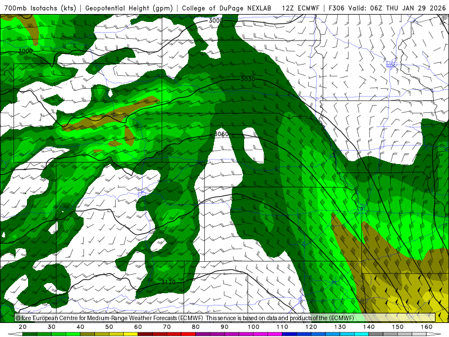Click the olive swatch just after 40
449x337 pixels.
click(x=88, y=334)
